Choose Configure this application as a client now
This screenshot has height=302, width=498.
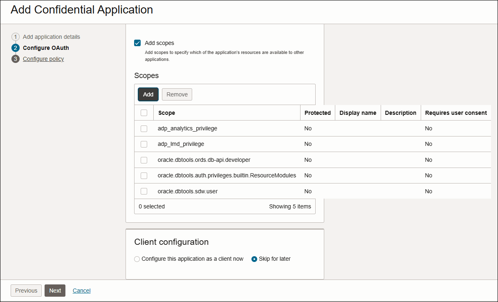click(137, 259)
